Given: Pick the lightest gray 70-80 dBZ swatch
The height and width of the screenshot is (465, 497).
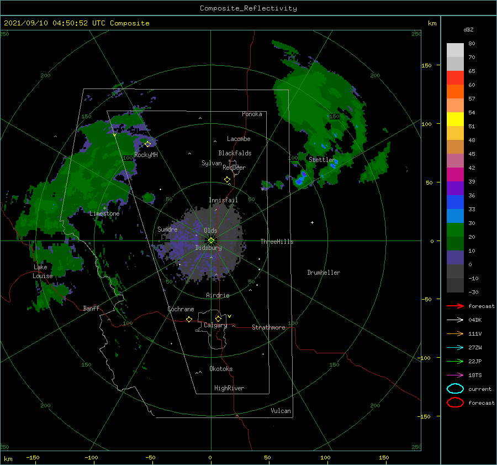Looking at the screenshot, I should 455,50.
